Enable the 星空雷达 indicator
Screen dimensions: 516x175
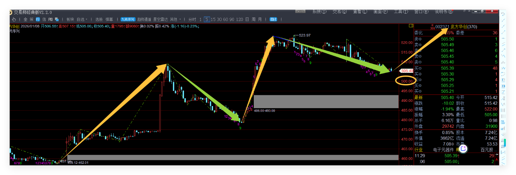(161, 19)
